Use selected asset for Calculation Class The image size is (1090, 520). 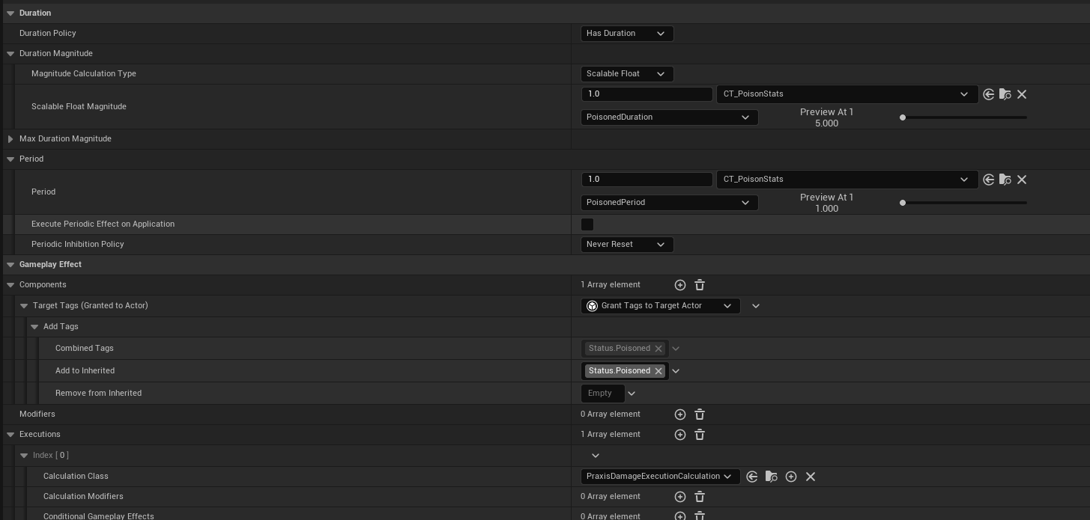752,477
